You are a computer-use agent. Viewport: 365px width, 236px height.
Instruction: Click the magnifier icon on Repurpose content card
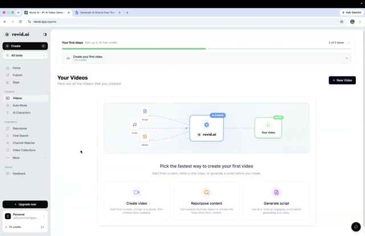pyautogui.click(x=206, y=192)
